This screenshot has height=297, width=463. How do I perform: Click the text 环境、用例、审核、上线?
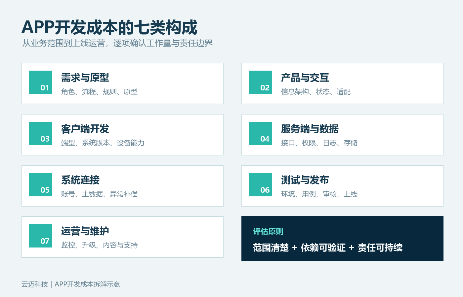pos(319,194)
